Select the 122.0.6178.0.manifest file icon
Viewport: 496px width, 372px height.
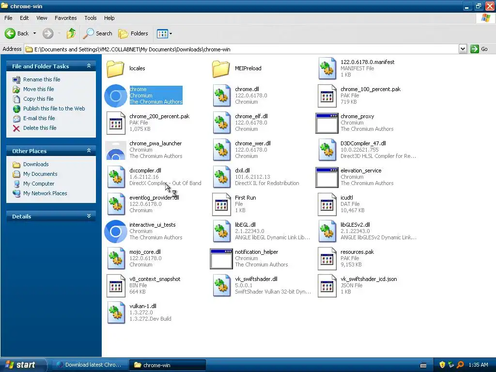pyautogui.click(x=327, y=68)
